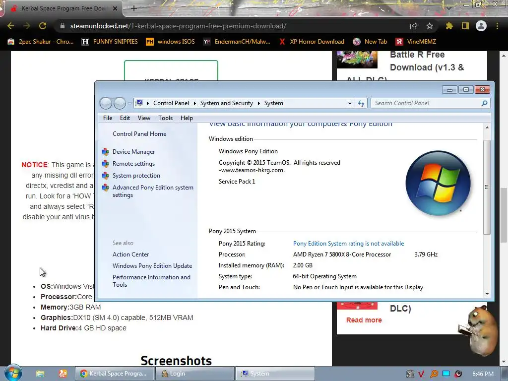The width and height of the screenshot is (508, 381).
Task: Open the 2pac Shakur bookmark
Action: (x=41, y=42)
